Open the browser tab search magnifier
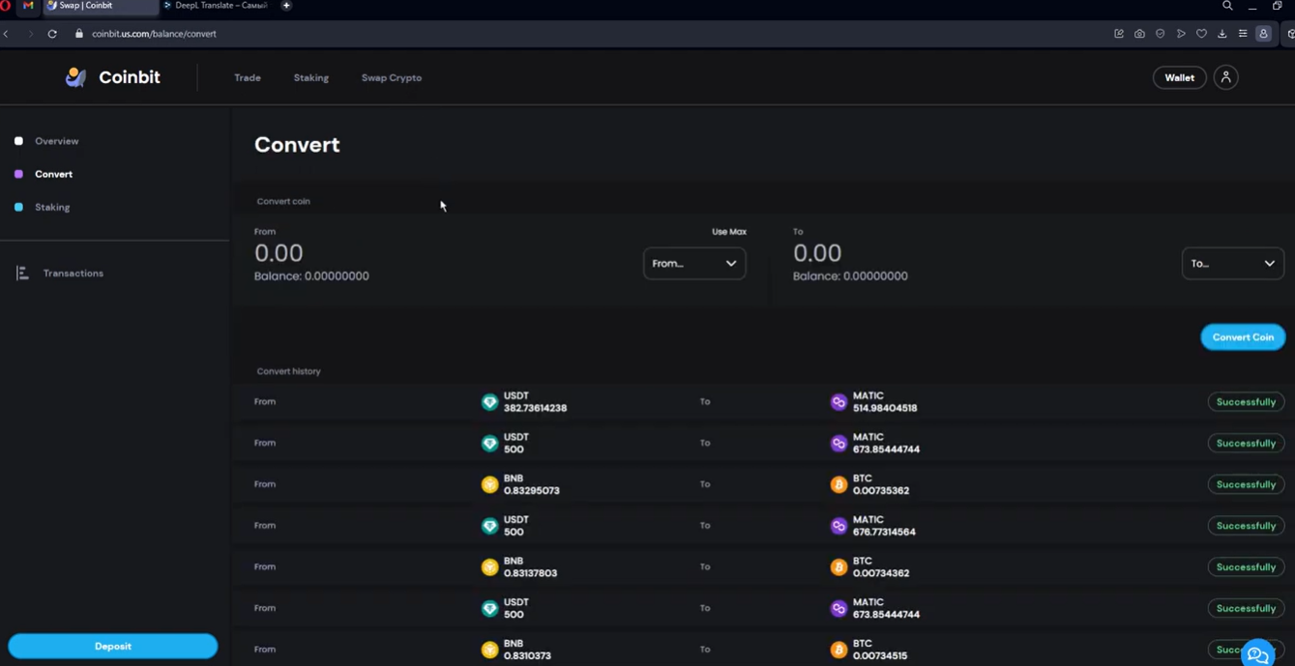Screen dimensions: 1295x666 tap(1227, 6)
